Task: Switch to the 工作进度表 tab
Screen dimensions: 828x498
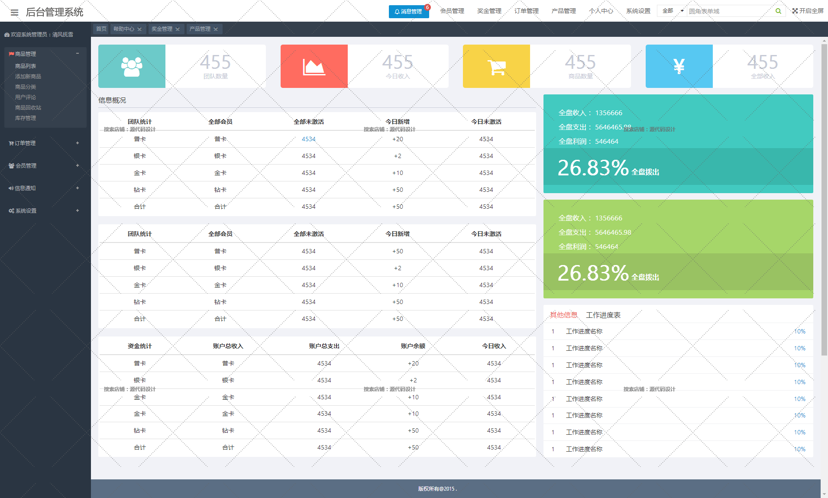Action: (x=603, y=315)
